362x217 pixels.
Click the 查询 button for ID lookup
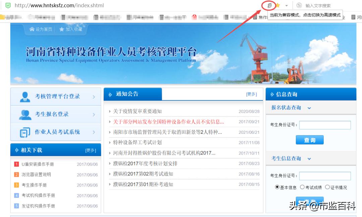coord(310,140)
